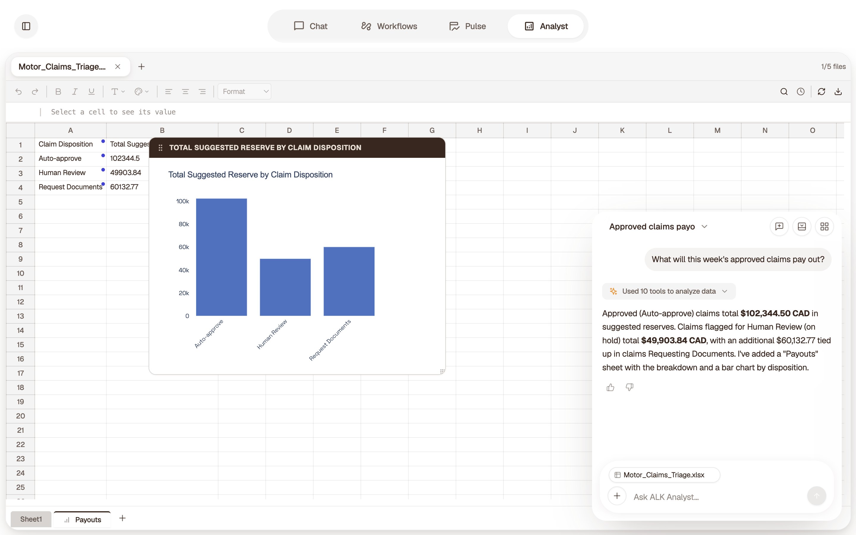
Task: Select the Analyst tab
Action: pyautogui.click(x=546, y=26)
